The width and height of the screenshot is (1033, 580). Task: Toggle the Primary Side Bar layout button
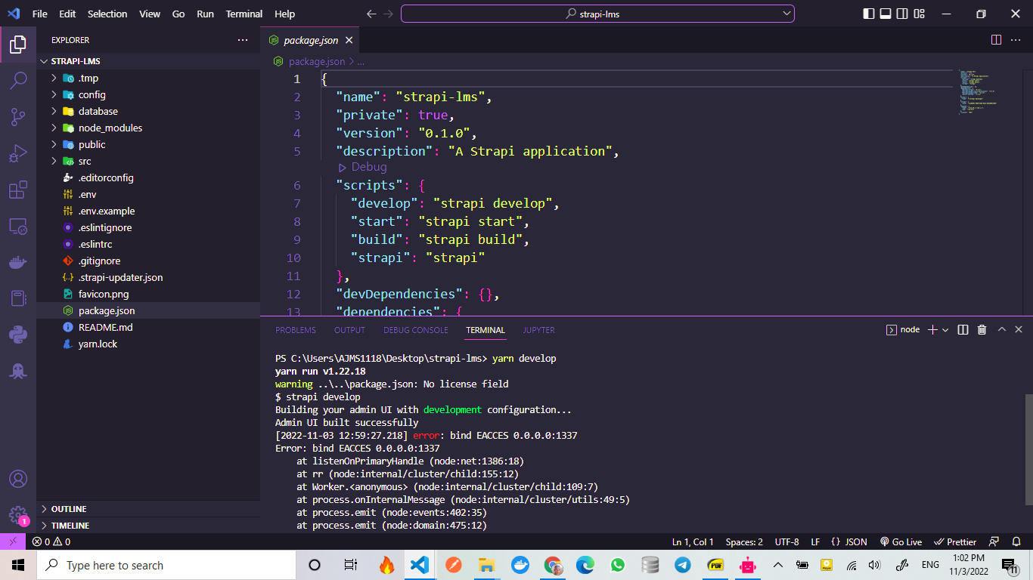[868, 14]
